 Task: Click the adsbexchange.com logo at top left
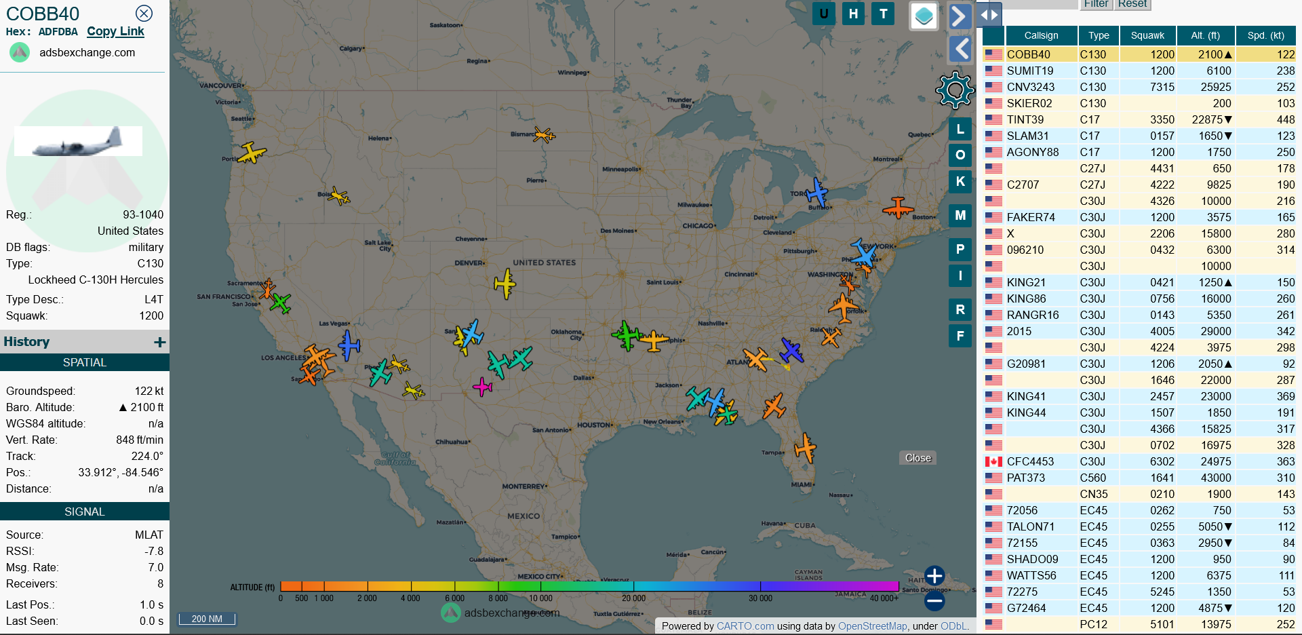(20, 52)
